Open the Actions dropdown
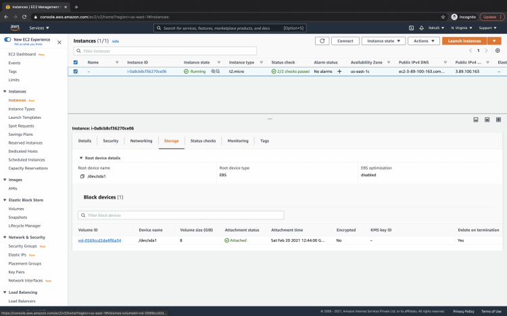 pyautogui.click(x=424, y=41)
